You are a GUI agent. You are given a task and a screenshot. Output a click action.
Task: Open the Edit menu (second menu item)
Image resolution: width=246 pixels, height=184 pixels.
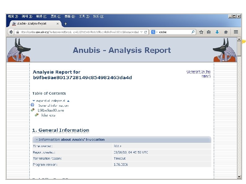(27, 16)
